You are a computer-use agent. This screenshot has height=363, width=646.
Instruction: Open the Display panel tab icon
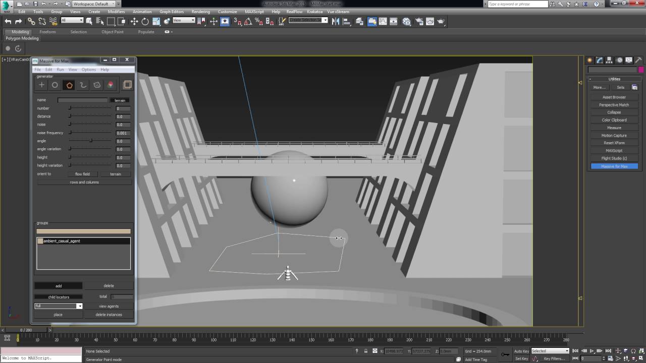coord(629,60)
